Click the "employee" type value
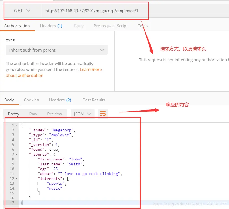Screen dimensions: 229x209 click(x=60, y=135)
